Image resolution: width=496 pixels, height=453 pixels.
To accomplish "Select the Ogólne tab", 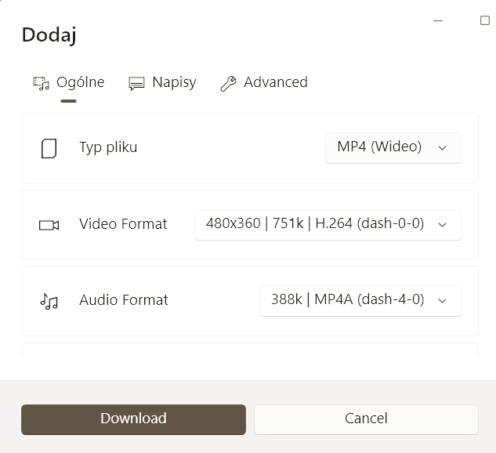I will tap(69, 83).
